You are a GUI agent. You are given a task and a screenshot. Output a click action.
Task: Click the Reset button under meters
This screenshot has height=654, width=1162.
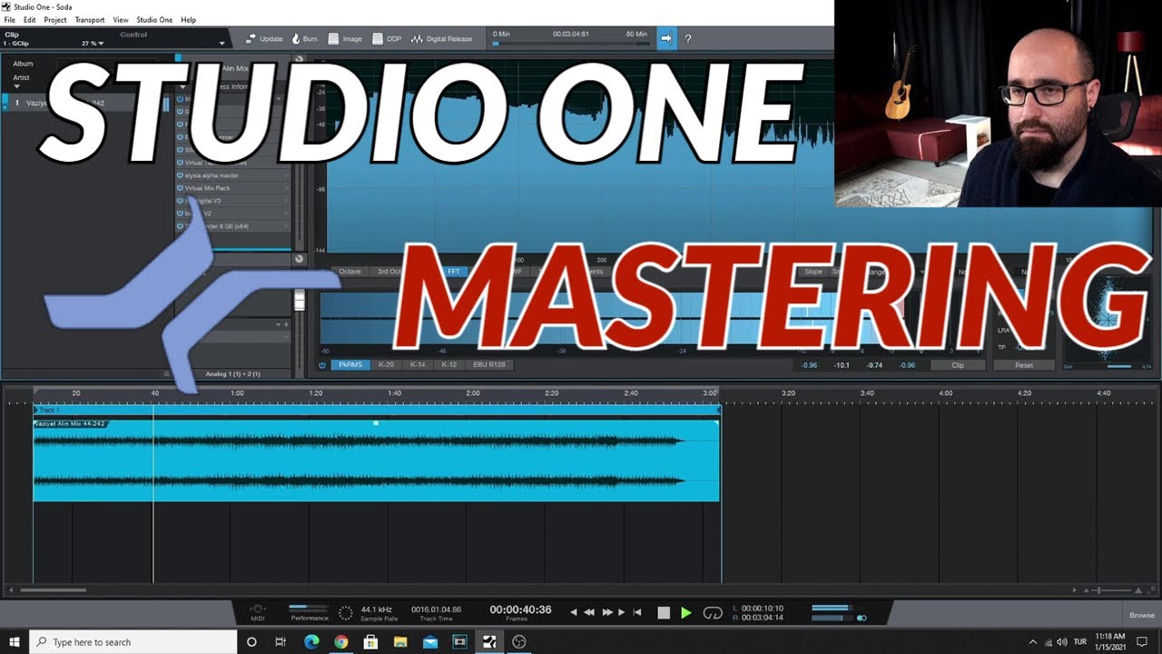tap(1024, 365)
